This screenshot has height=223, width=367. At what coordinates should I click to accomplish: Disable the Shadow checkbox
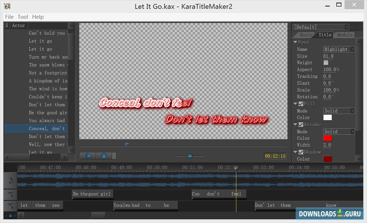301,152
